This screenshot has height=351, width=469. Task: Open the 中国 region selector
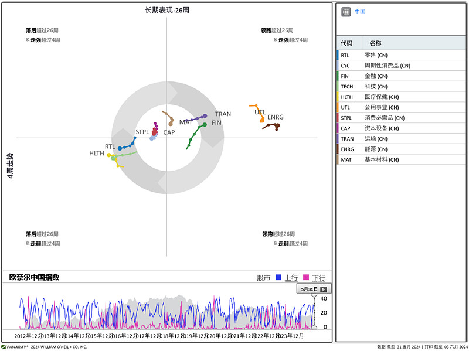[x=359, y=12]
